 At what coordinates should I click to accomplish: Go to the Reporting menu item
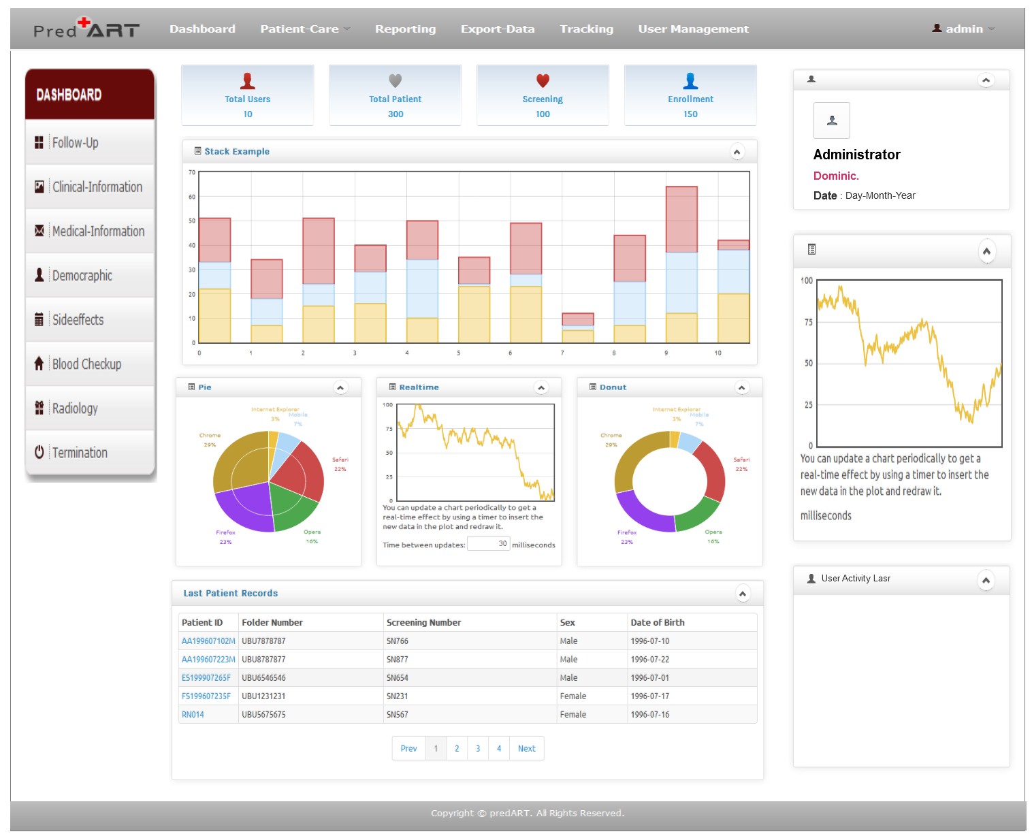tap(405, 29)
